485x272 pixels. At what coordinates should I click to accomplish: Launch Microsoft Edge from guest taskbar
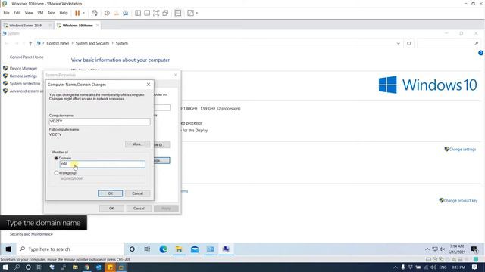[x=164, y=249]
